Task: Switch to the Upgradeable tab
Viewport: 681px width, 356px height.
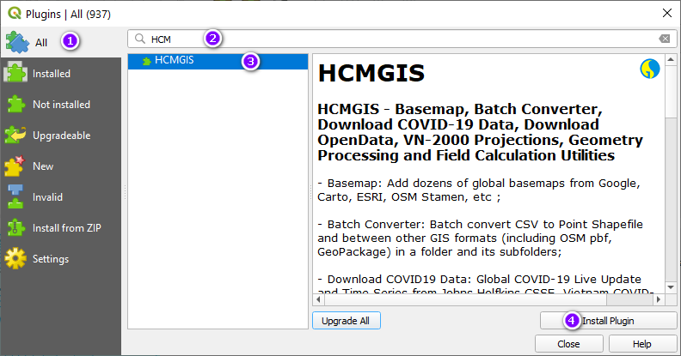Action: 61,136
